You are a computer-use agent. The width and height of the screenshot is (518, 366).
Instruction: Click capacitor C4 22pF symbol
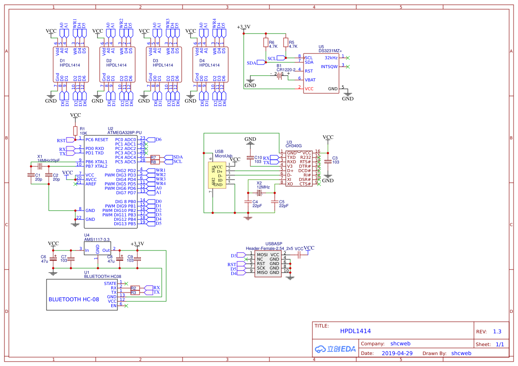pos(248,201)
